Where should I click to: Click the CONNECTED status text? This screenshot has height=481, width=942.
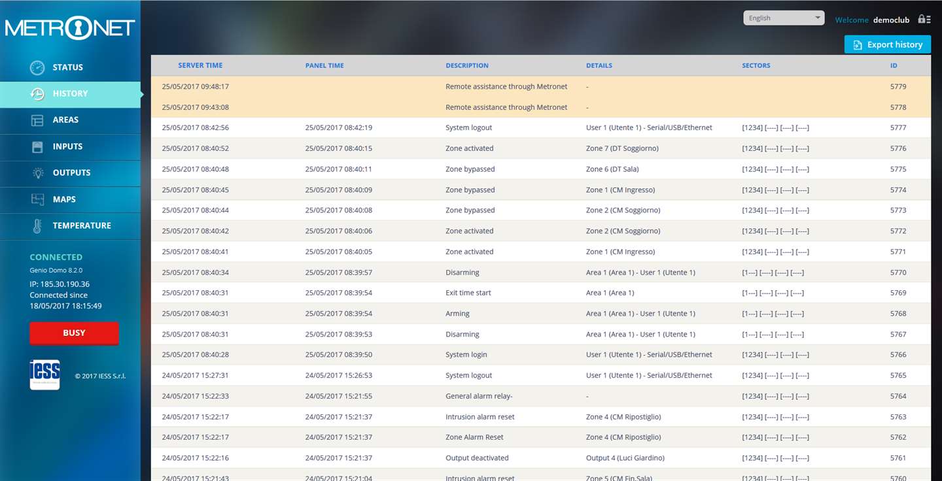56,257
